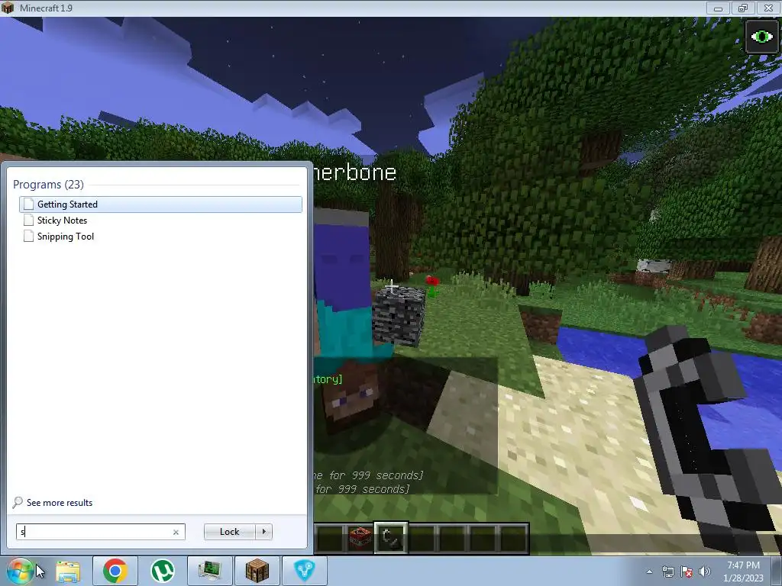Select the TNT hotbar slot
This screenshot has height=586, width=782.
[x=360, y=538]
